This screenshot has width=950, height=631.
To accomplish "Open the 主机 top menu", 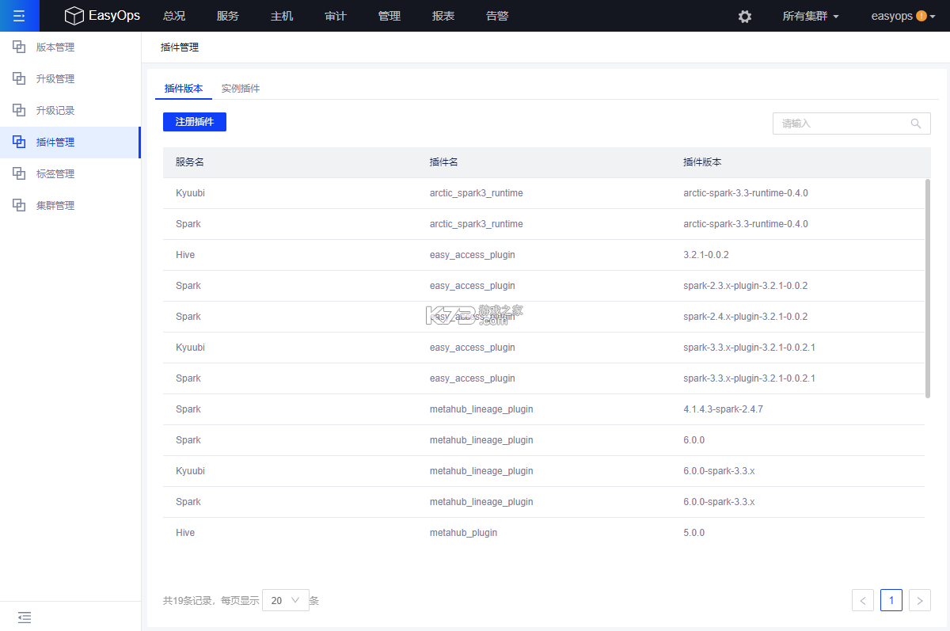I will (281, 16).
